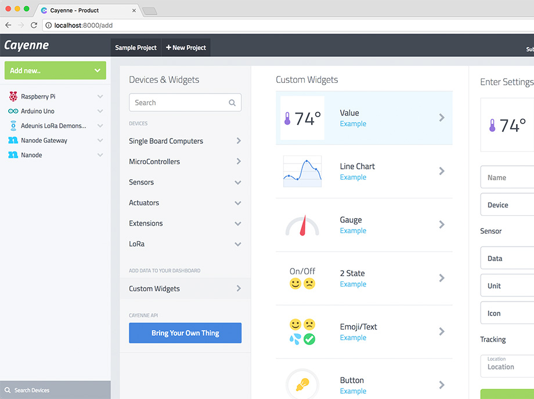534x399 pixels.
Task: Switch to Sample Project tab
Action: (136, 48)
